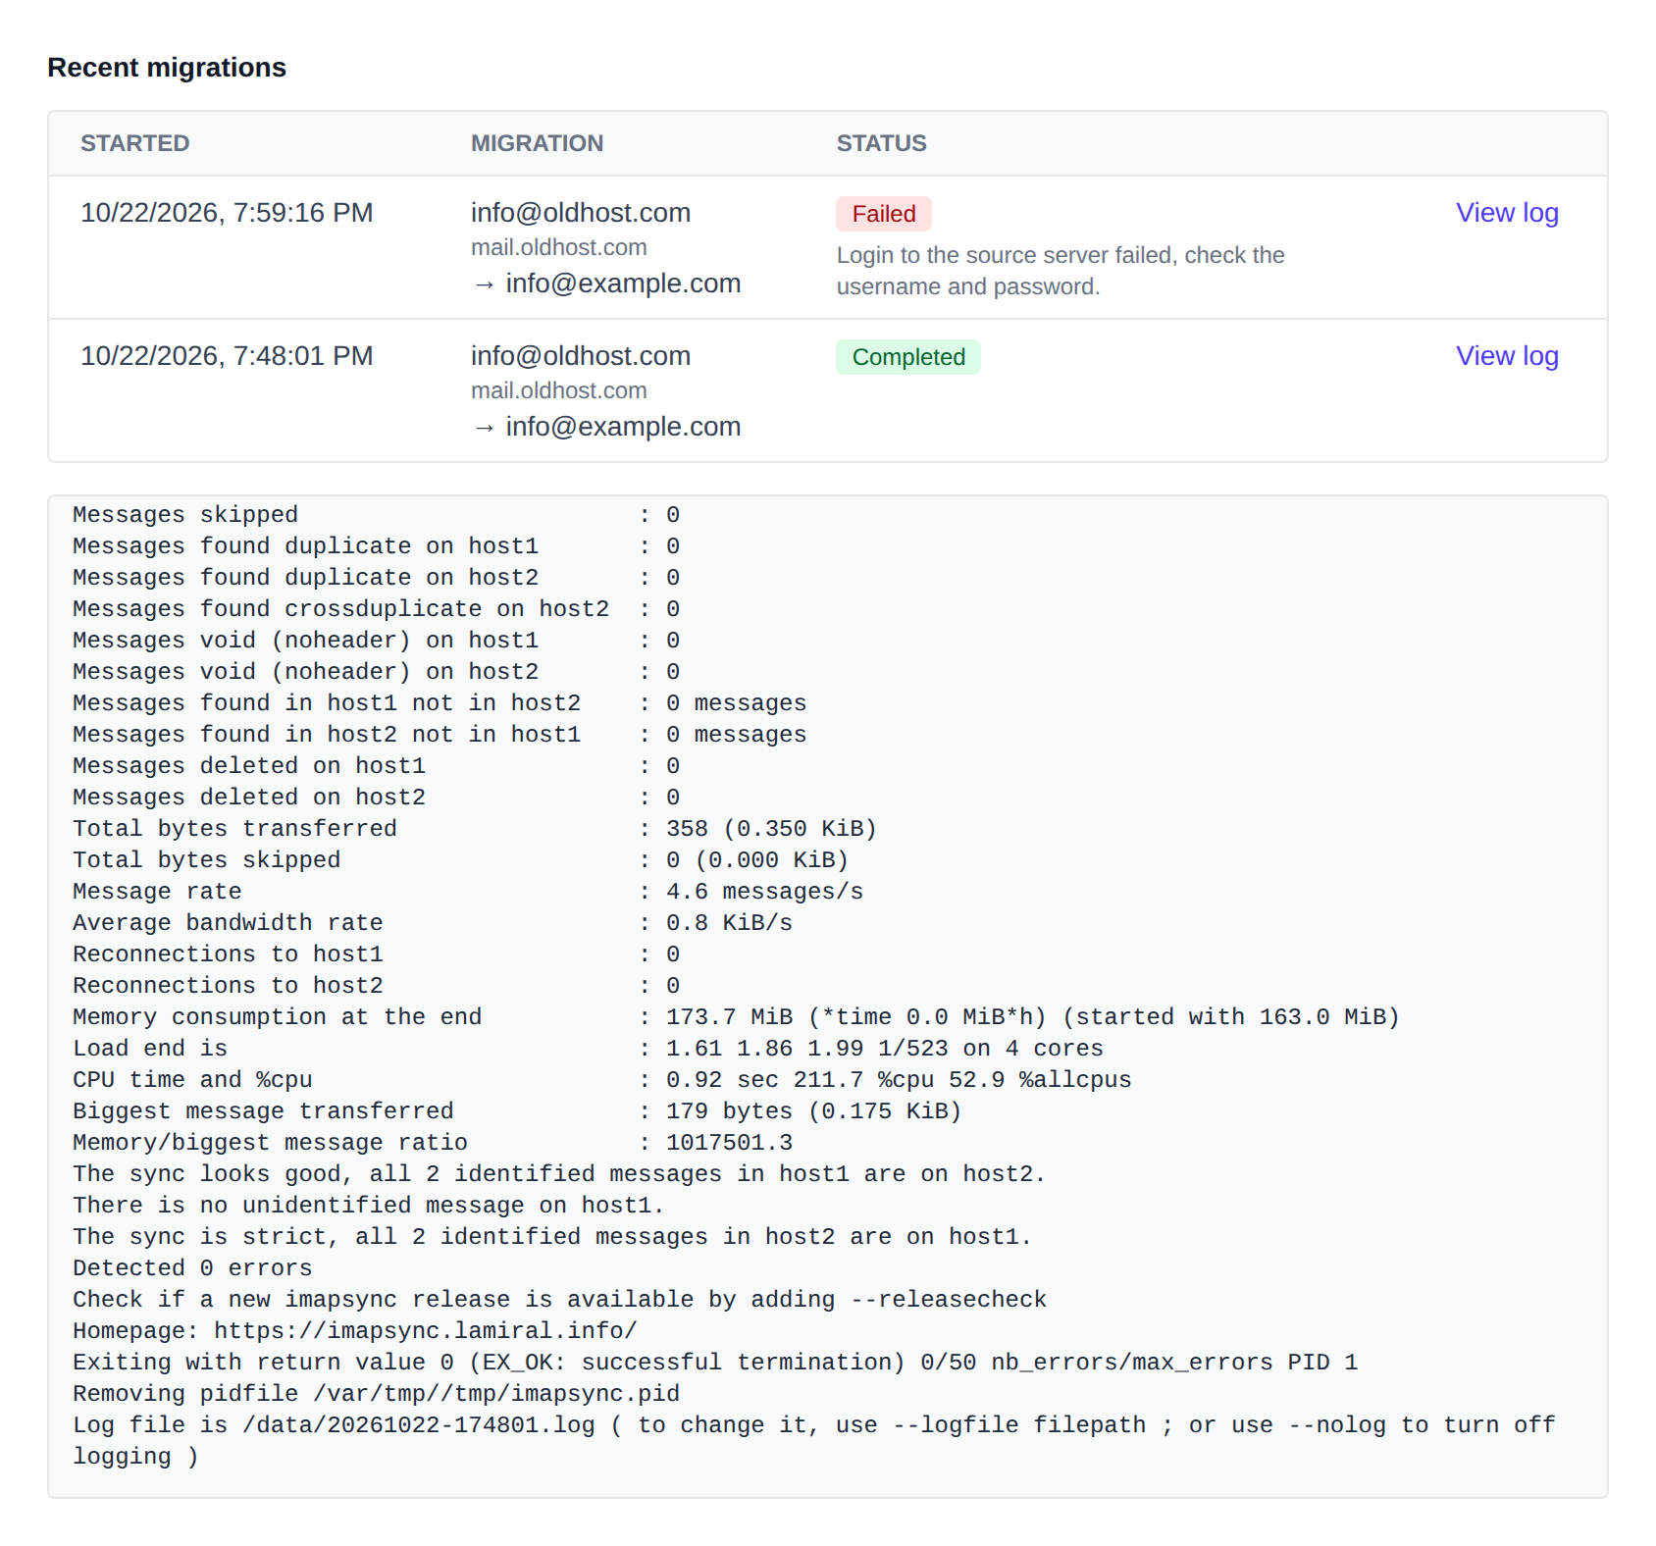Select the STATUS column header
This screenshot has height=1546, width=1656.
[881, 143]
